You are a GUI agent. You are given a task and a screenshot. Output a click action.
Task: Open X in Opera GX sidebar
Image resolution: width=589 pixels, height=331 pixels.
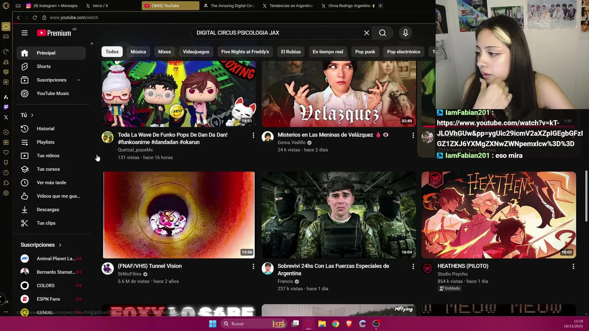(x=6, y=117)
